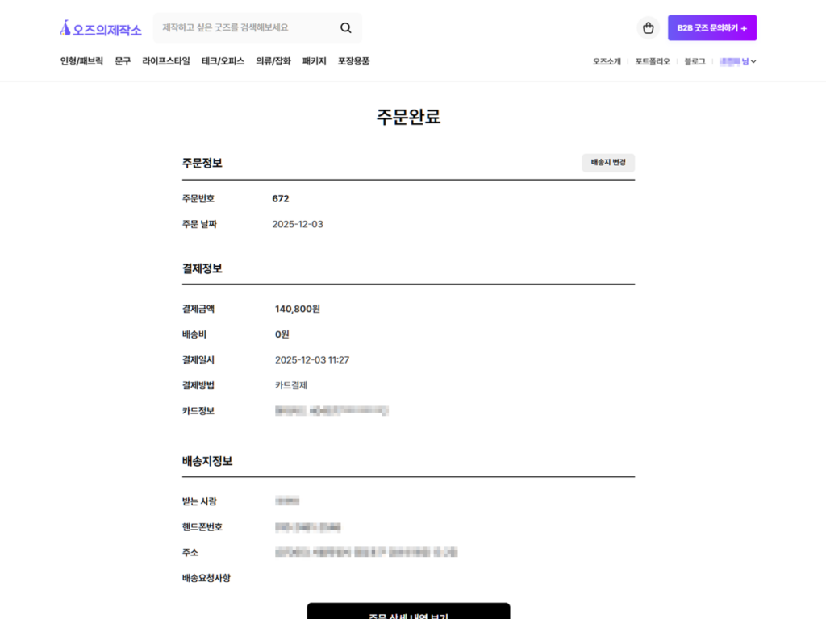Click the B2B 굿즈 문의하기 button

[711, 27]
